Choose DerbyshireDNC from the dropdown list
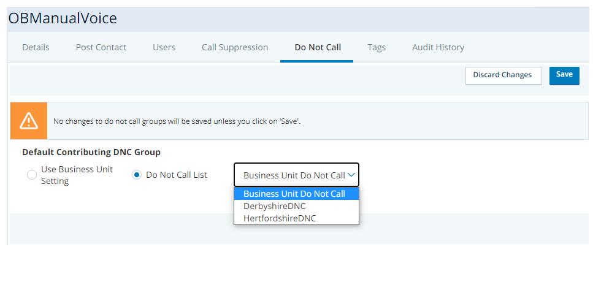This screenshot has width=593, height=290. coord(296,206)
